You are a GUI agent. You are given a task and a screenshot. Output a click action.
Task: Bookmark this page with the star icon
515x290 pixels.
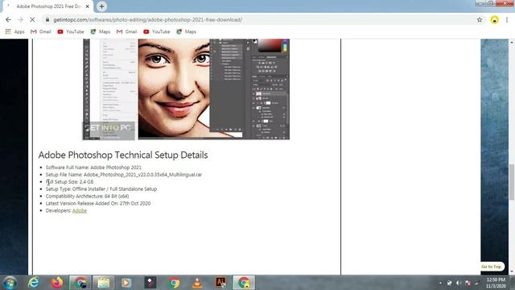click(480, 19)
